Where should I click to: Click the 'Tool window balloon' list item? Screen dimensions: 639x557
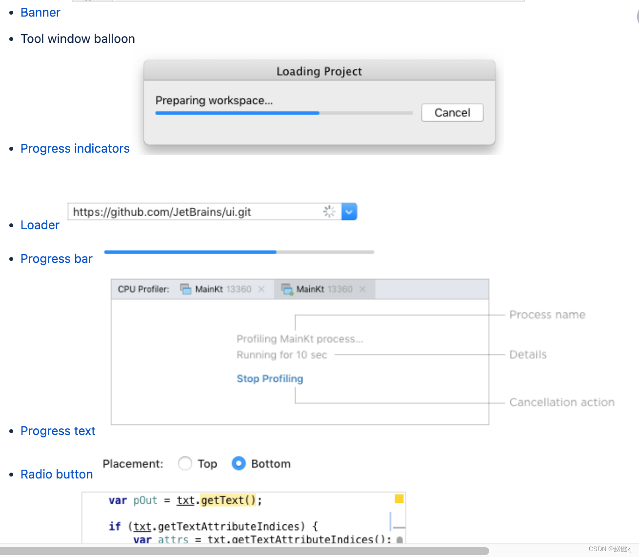[x=78, y=39]
